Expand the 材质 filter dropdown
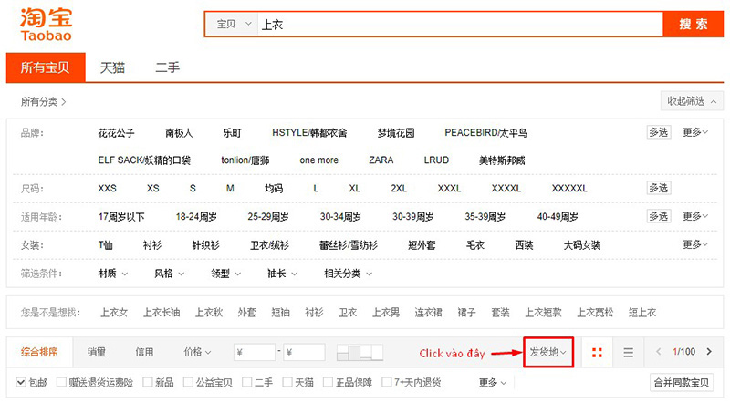This screenshot has height=403, width=730. pyautogui.click(x=112, y=274)
